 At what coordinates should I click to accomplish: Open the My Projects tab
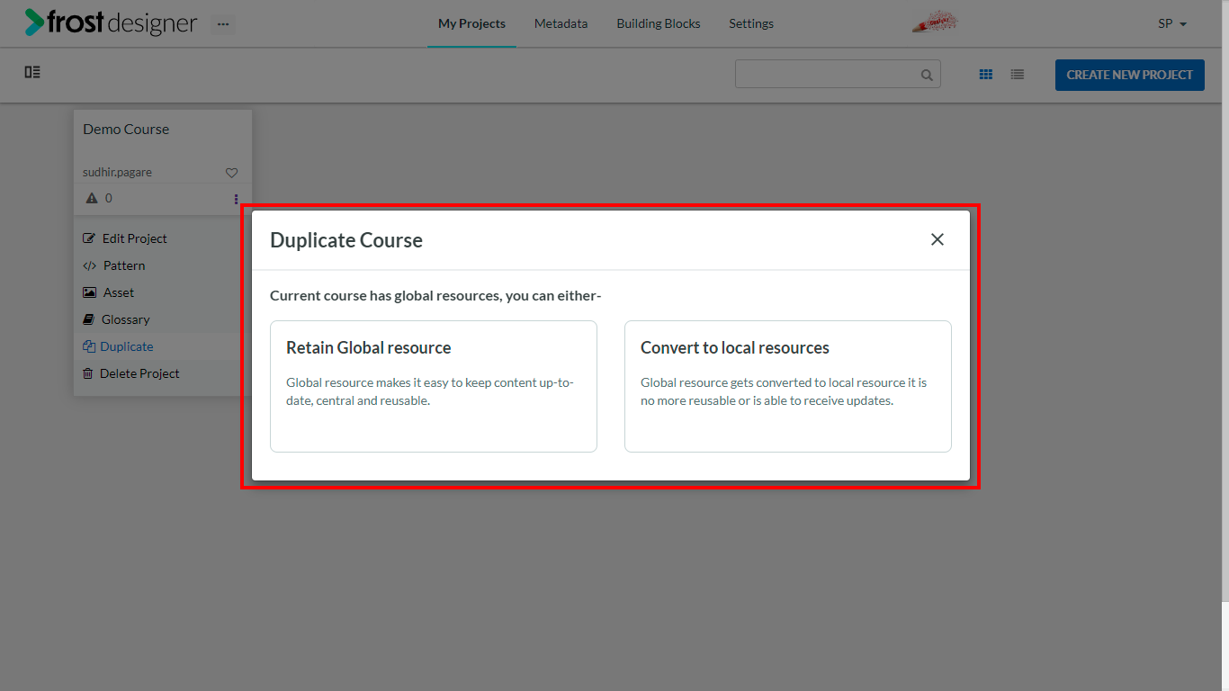click(471, 23)
